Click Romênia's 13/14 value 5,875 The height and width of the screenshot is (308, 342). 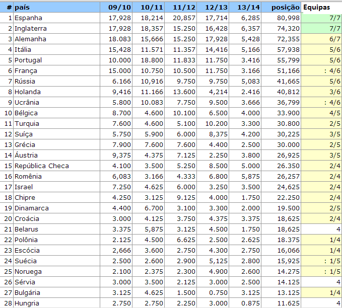click(250, 177)
